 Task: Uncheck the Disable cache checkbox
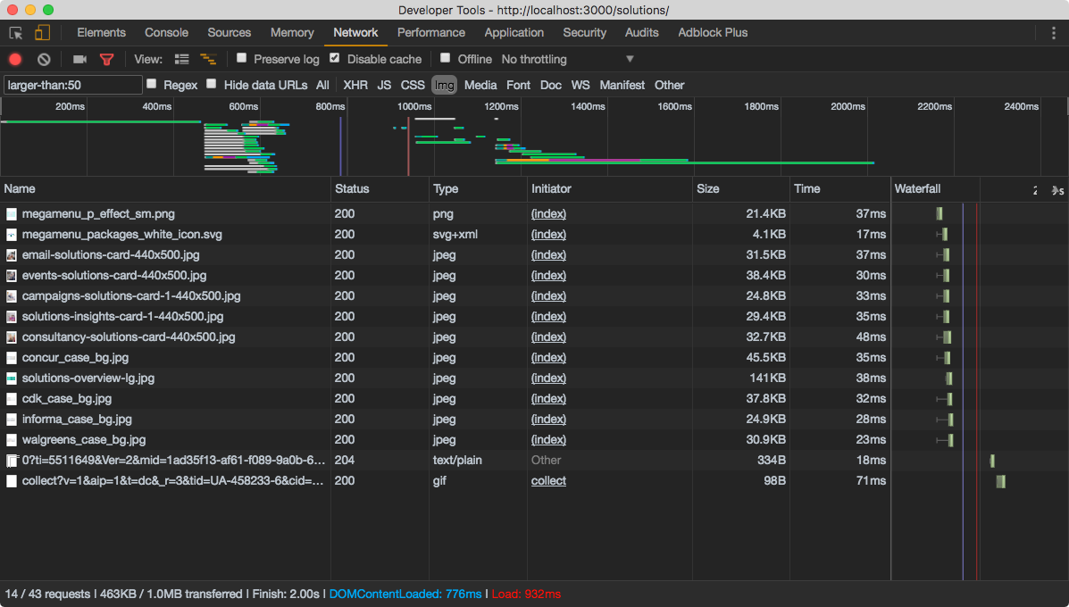point(335,58)
